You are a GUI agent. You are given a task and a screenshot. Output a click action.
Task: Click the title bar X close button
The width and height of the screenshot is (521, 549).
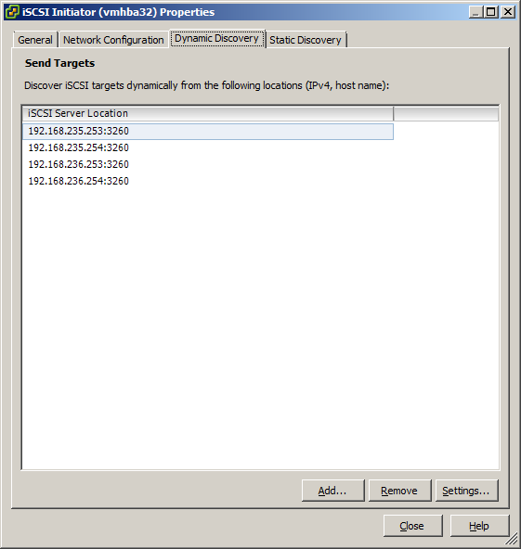508,12
